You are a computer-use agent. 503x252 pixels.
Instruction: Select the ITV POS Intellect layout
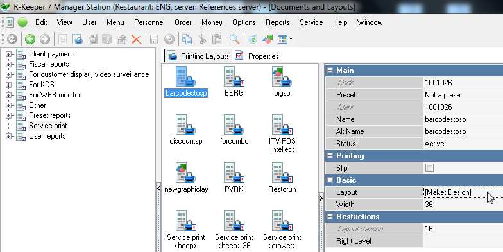pos(282,133)
